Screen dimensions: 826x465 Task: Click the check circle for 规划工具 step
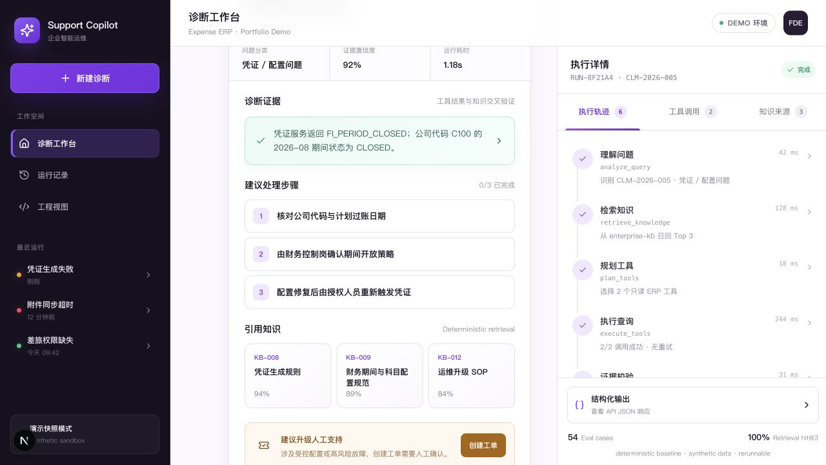pyautogui.click(x=583, y=269)
